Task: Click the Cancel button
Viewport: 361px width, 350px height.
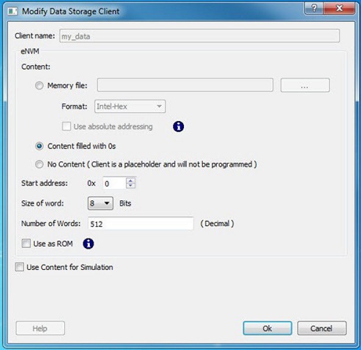Action: [x=322, y=328]
